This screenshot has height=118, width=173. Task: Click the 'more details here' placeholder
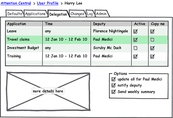click(x=48, y=91)
